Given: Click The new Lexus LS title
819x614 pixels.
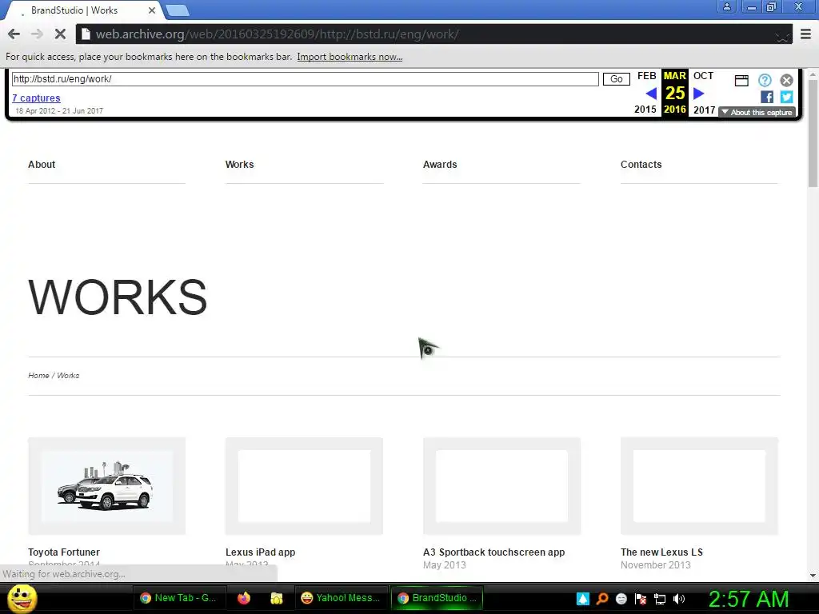Looking at the screenshot, I should [x=661, y=552].
